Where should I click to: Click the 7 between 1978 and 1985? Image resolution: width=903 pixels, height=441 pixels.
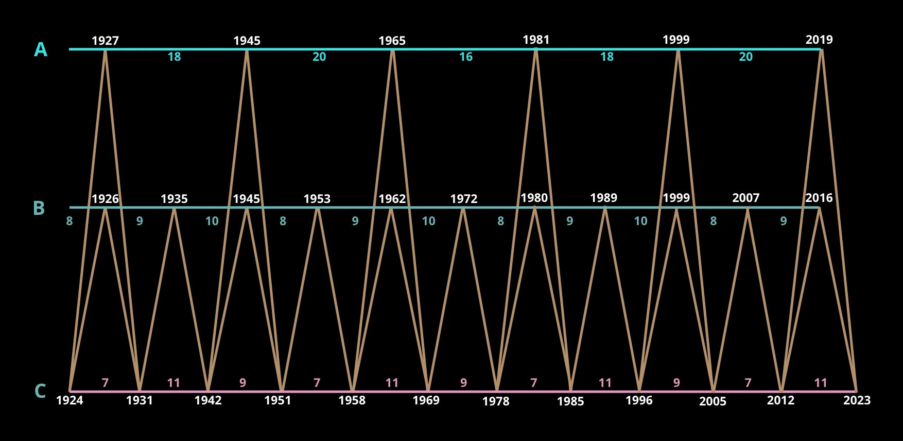(x=534, y=383)
